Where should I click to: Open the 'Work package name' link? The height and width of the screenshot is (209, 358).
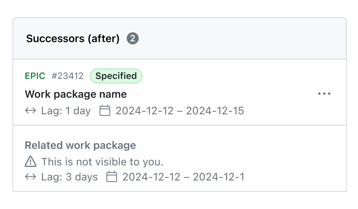(76, 94)
